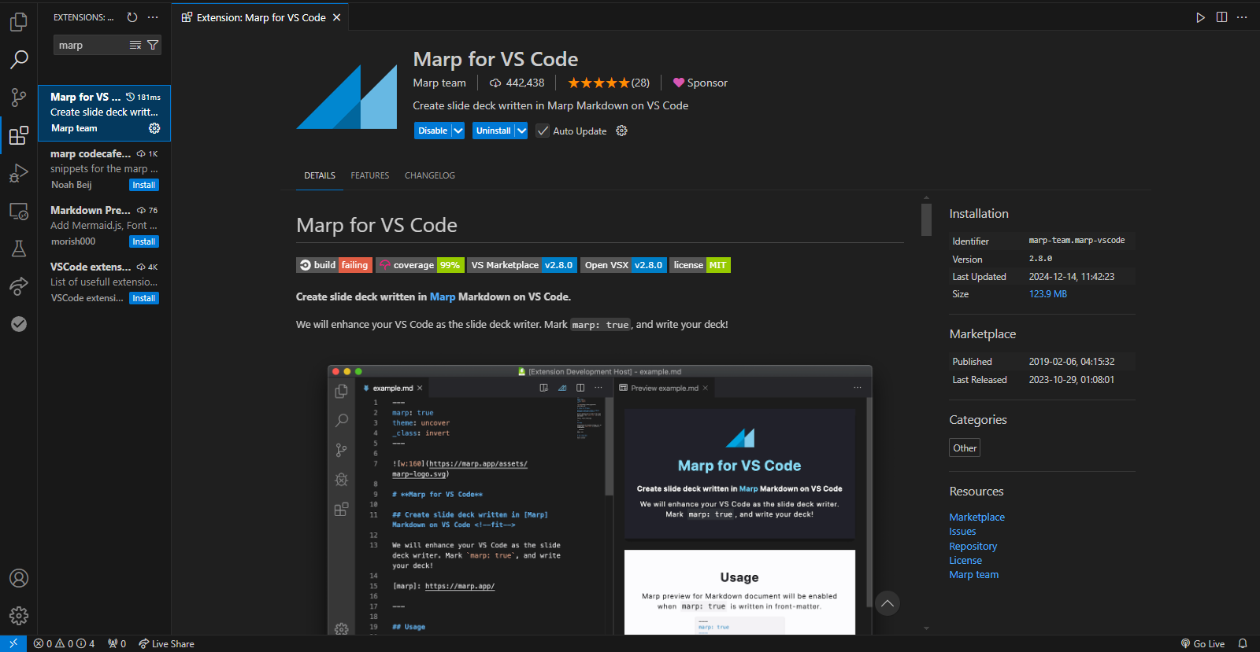Open the Issues resource link

point(962,532)
